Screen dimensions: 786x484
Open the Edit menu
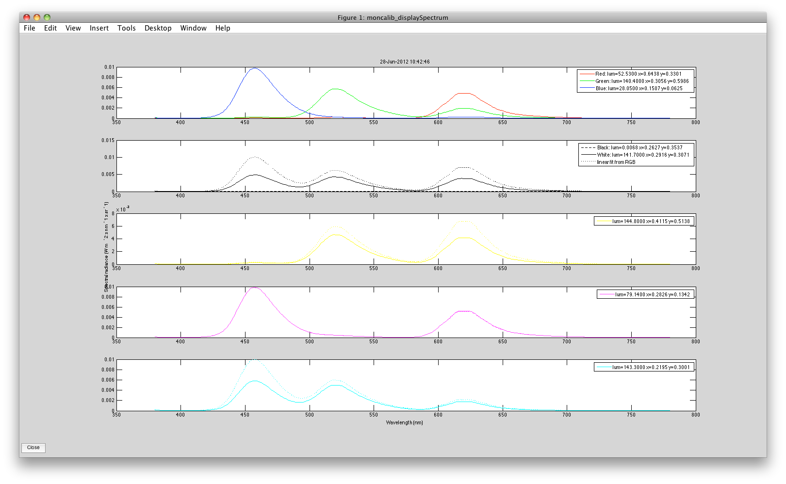[50, 28]
